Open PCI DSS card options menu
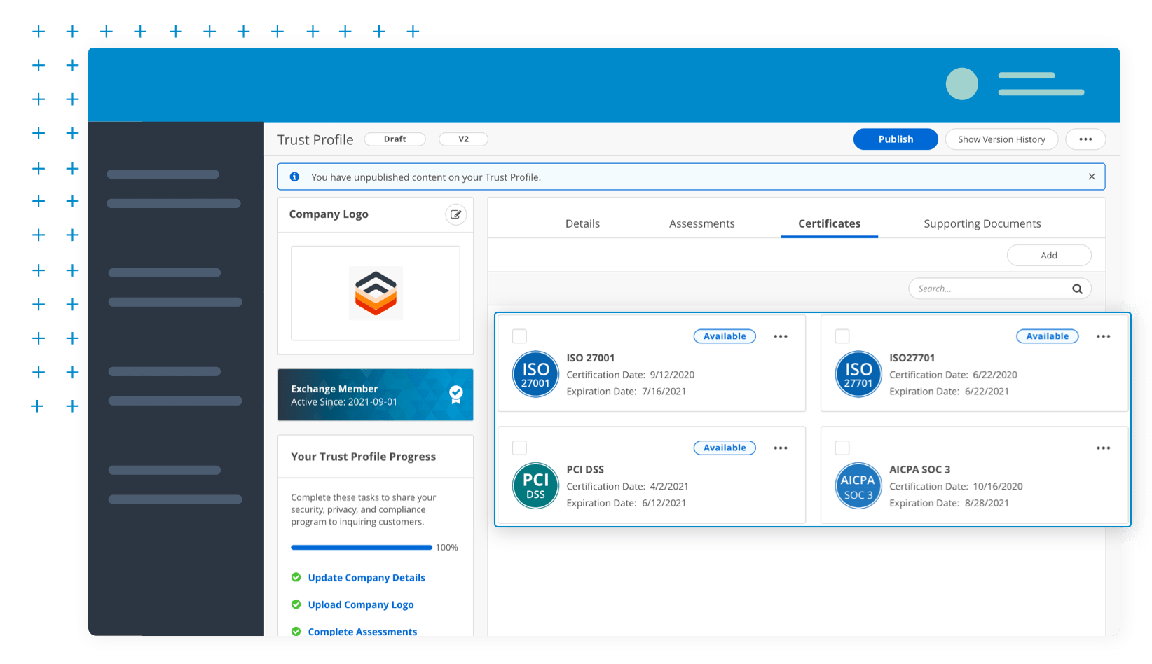The height and width of the screenshot is (664, 1152). (x=781, y=448)
